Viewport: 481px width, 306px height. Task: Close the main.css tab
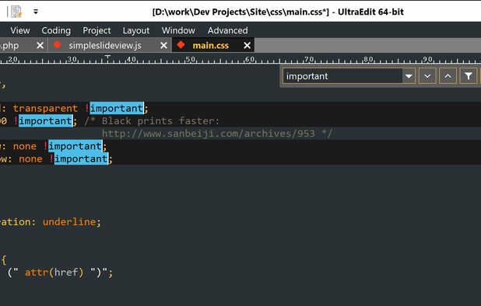point(247,45)
